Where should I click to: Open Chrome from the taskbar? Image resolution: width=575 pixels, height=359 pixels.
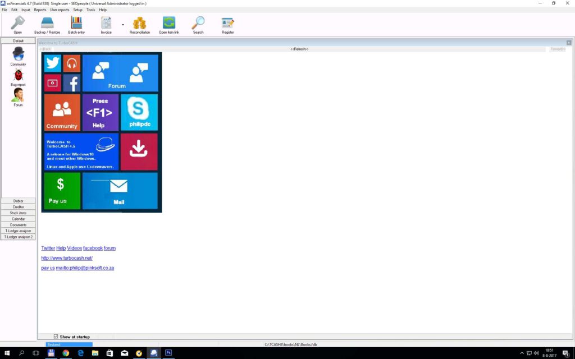[66, 353]
